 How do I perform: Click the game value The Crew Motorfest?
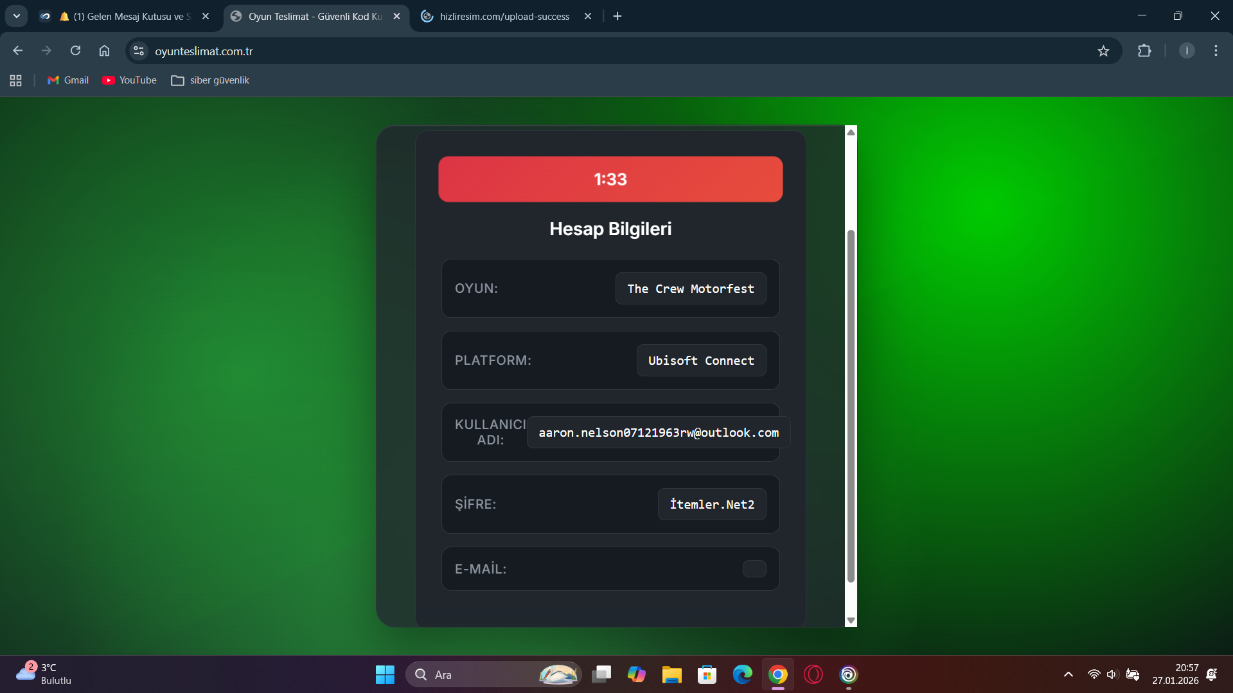691,289
